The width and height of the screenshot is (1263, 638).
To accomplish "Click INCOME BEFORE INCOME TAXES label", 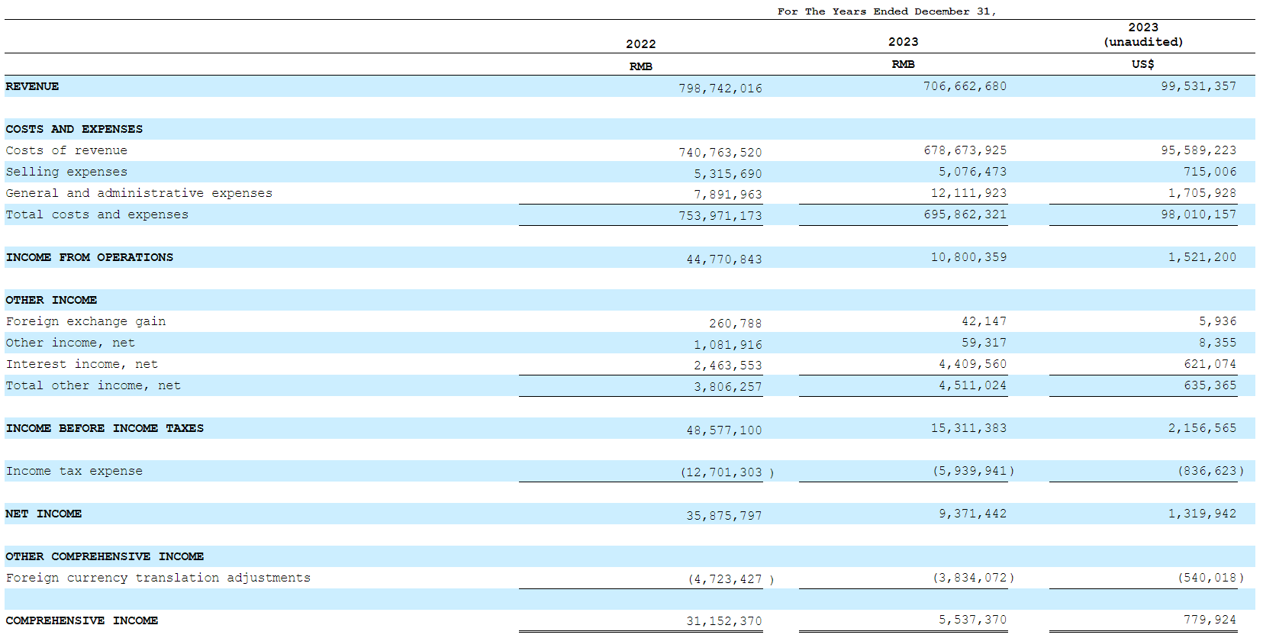I will coord(105,428).
